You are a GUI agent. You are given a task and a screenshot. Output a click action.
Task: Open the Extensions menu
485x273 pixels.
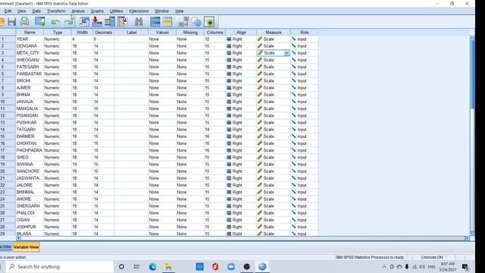click(x=139, y=11)
